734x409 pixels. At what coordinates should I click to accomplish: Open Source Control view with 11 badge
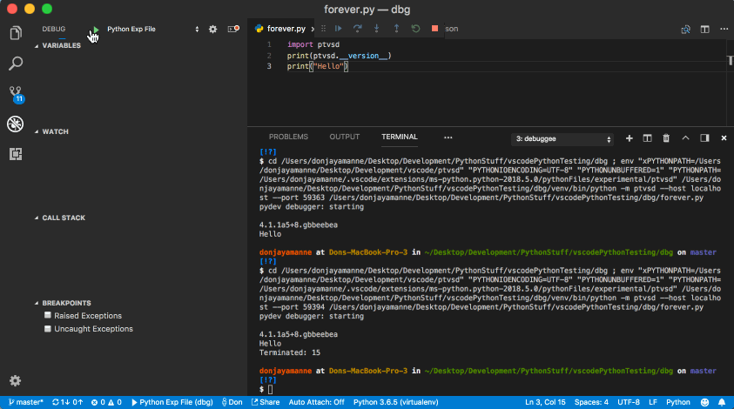[x=16, y=94]
